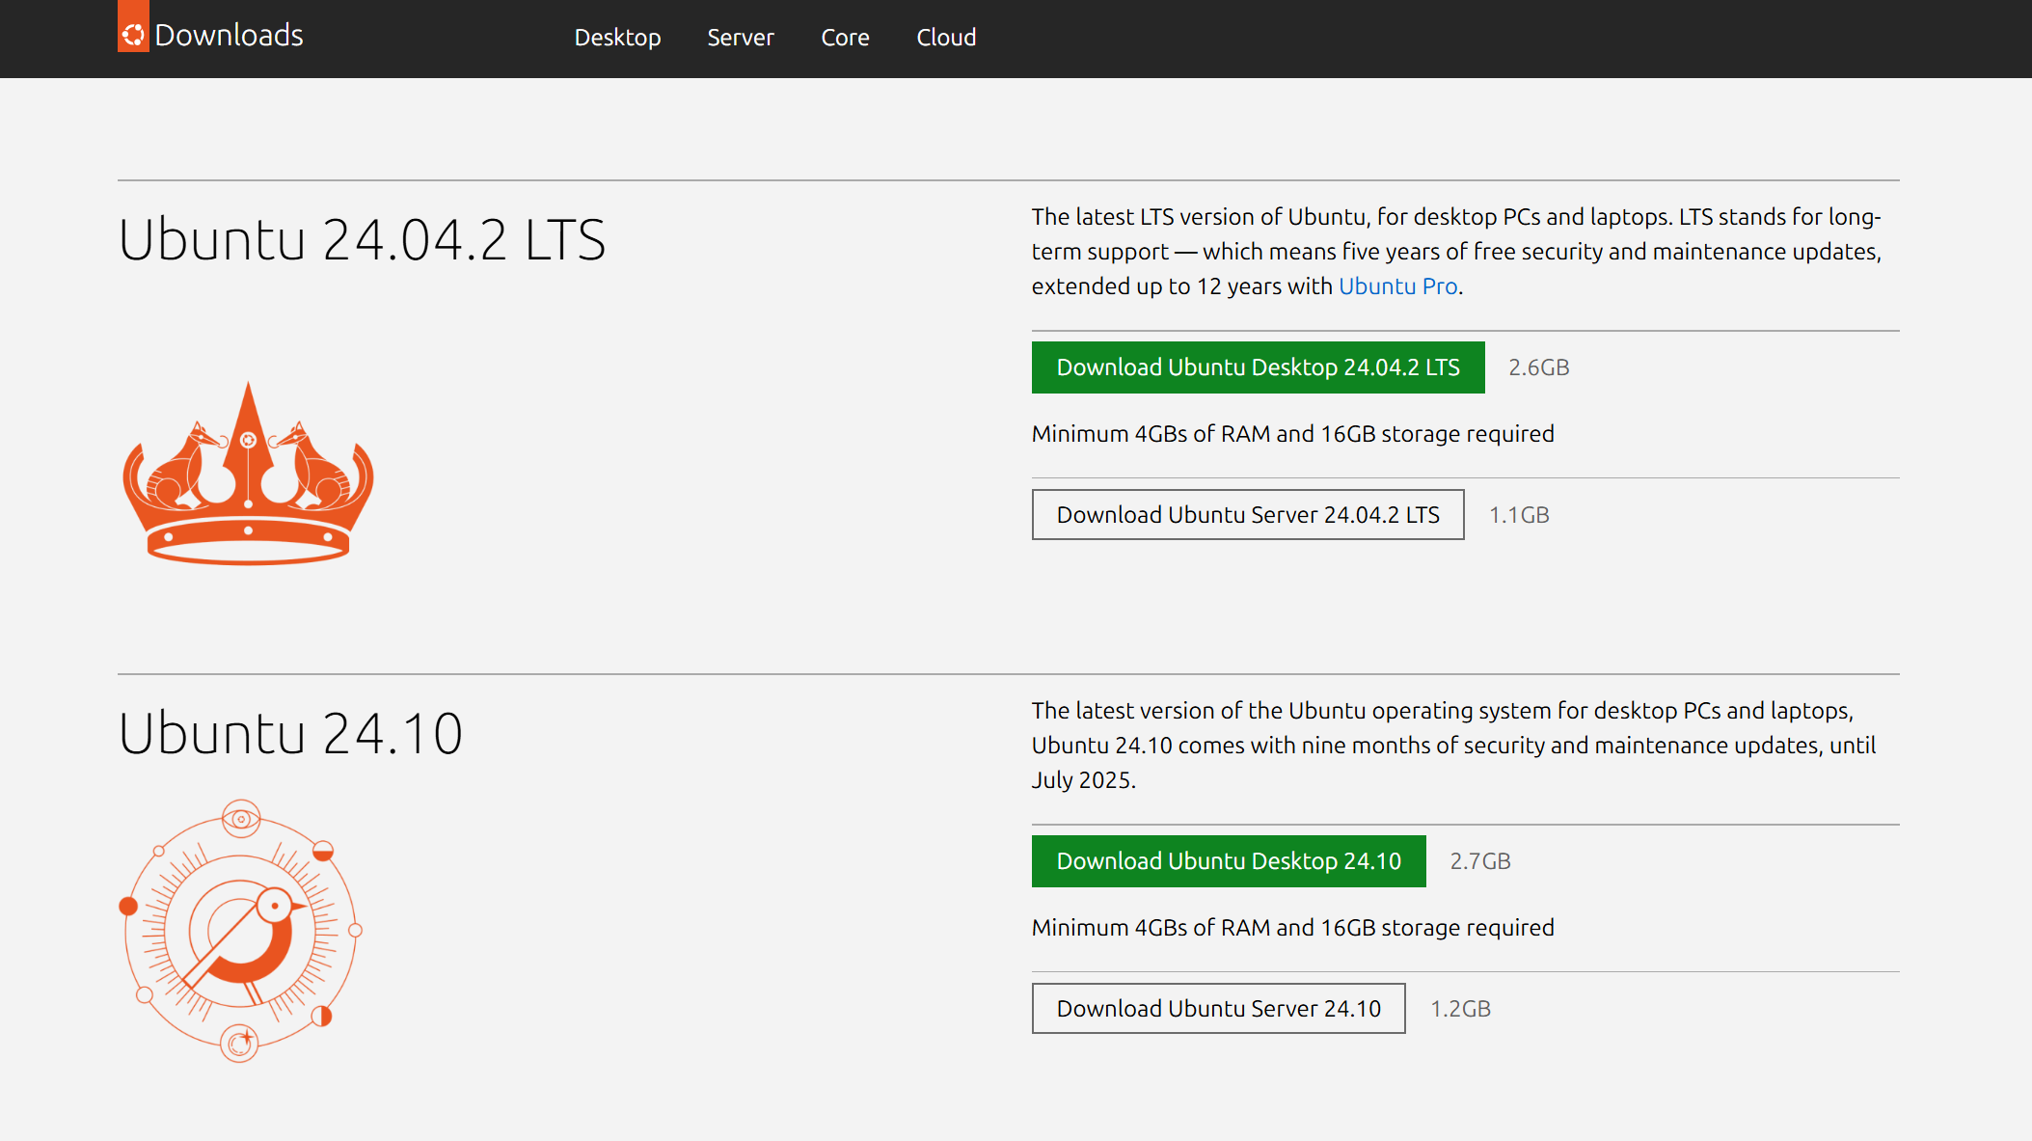This screenshot has width=2032, height=1141.
Task: Open the Desktop navigation item
Action: [617, 38]
